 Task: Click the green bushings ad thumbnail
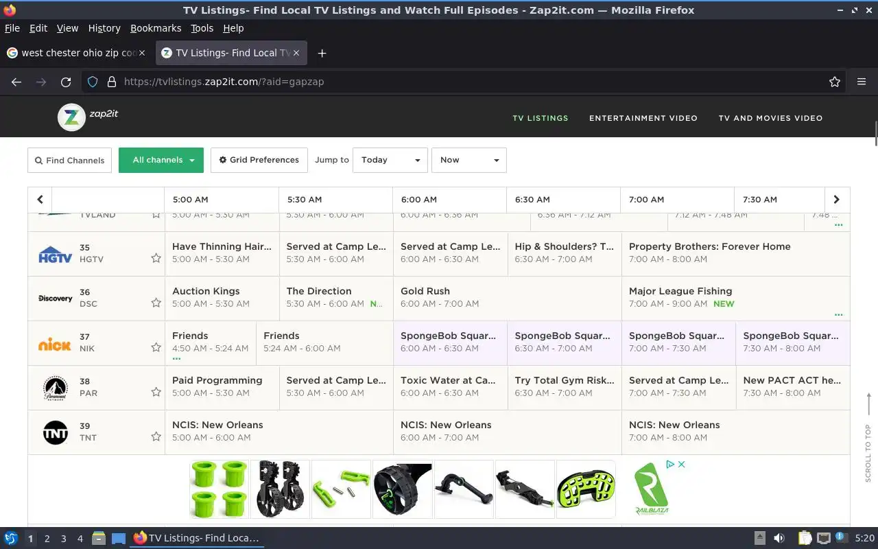[219, 489]
